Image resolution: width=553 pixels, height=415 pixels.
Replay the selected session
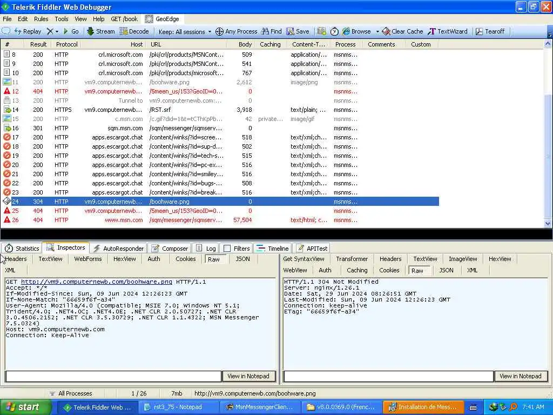28,31
